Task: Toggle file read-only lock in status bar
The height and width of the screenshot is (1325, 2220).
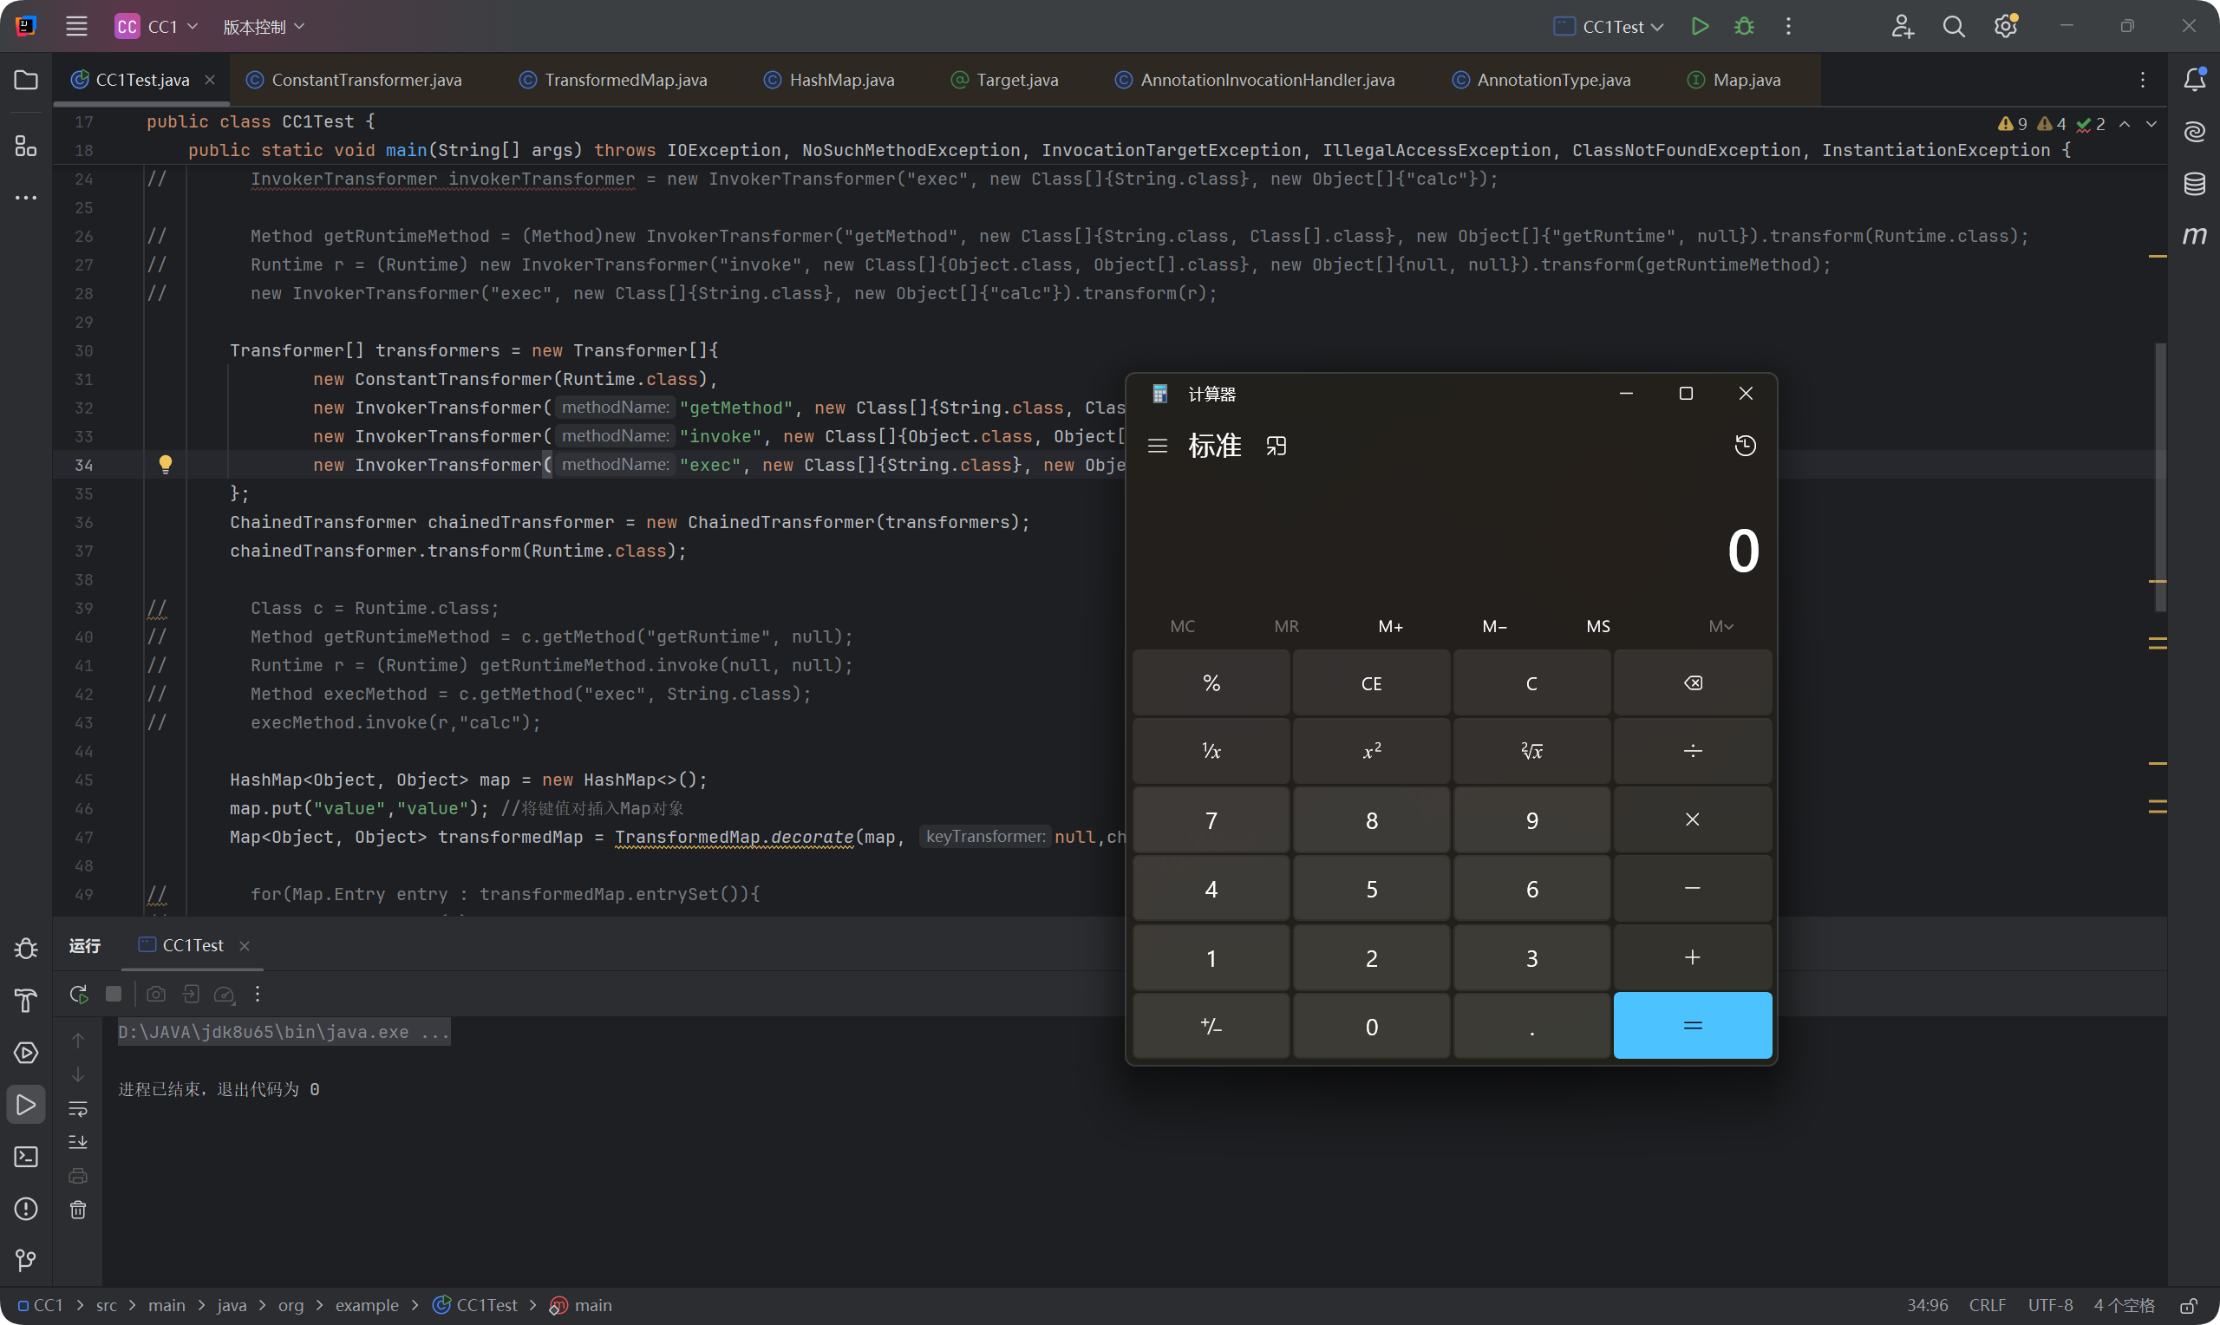Action: point(2189,1305)
